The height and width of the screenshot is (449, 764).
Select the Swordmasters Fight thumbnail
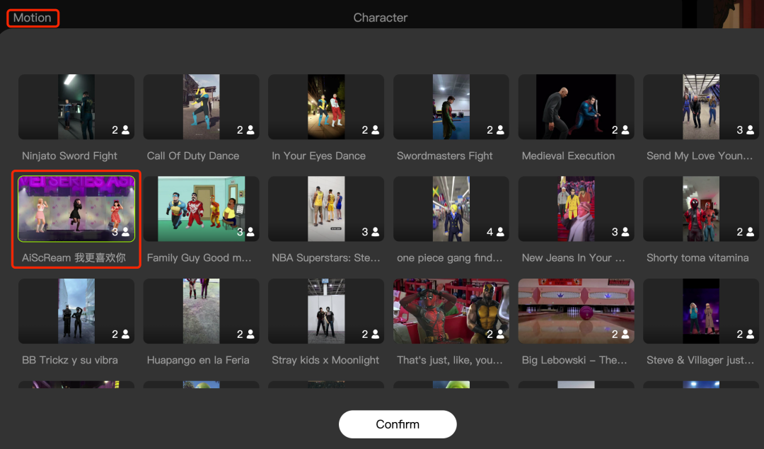[451, 107]
